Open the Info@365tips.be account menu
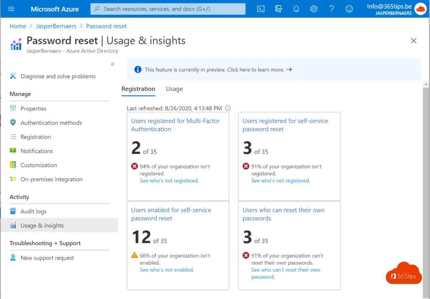 click(x=396, y=9)
